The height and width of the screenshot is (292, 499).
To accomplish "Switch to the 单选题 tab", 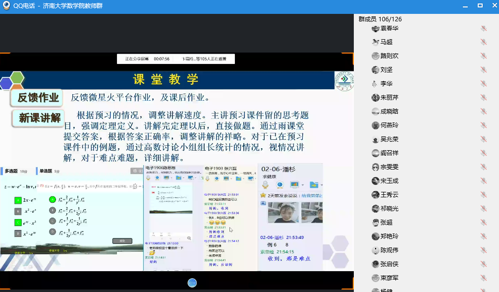I will click(x=46, y=171).
